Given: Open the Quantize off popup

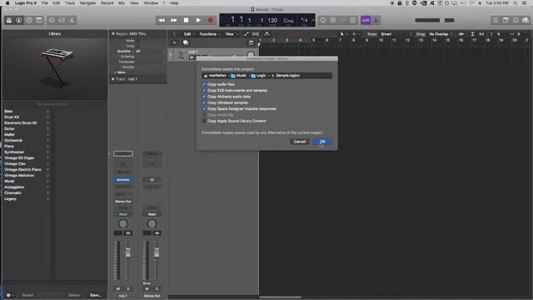Looking at the screenshot, I should [x=150, y=52].
